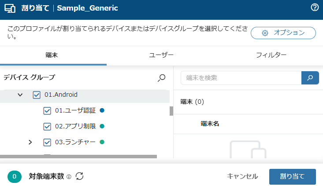
Task: Click the 0 device count badge
Action: pyautogui.click(x=15, y=176)
